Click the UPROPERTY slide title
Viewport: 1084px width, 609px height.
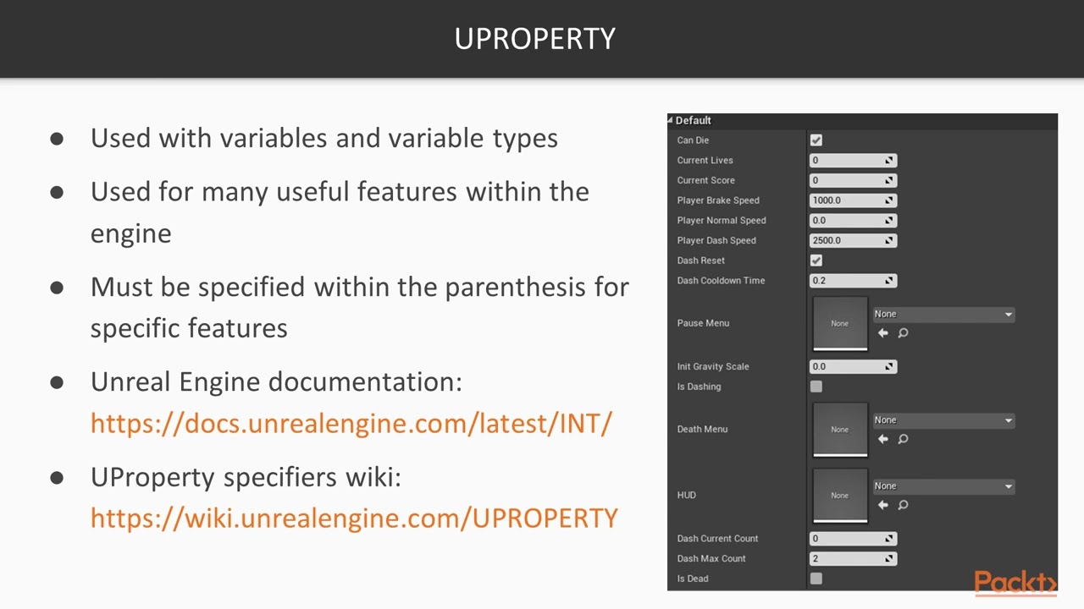click(534, 39)
